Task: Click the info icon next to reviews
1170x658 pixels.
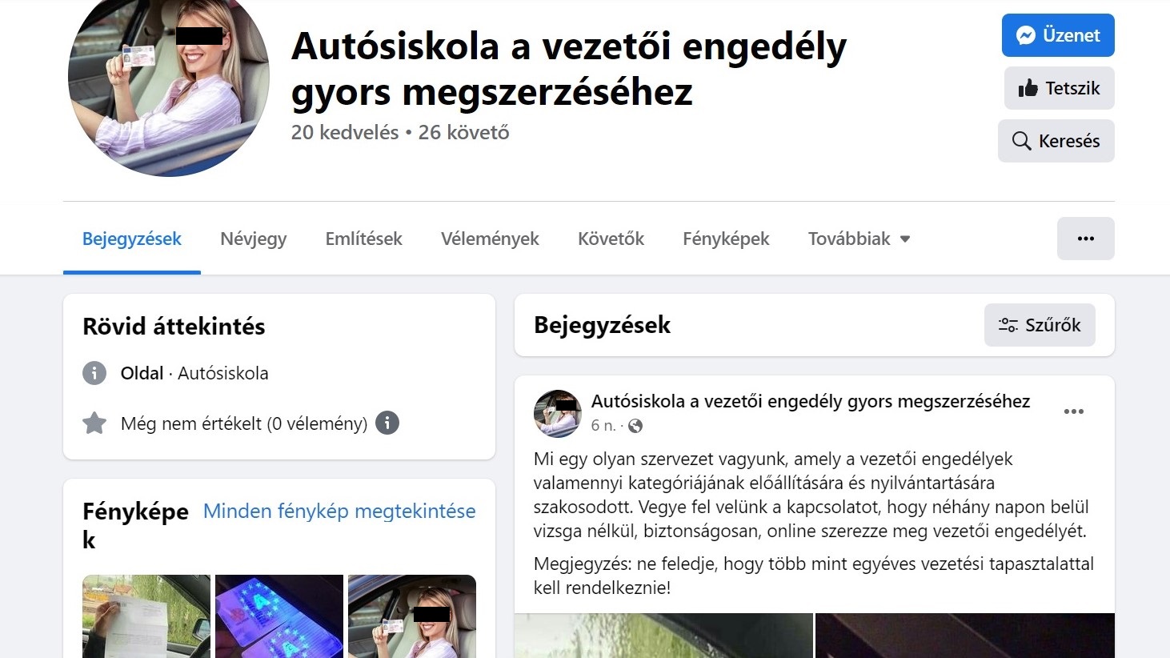Action: pyautogui.click(x=387, y=423)
